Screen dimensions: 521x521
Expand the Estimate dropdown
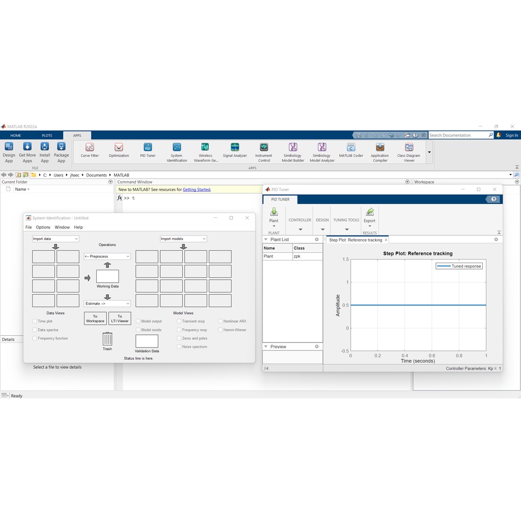107,304
